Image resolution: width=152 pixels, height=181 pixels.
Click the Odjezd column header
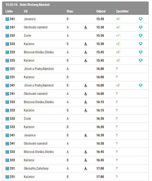coord(101,11)
